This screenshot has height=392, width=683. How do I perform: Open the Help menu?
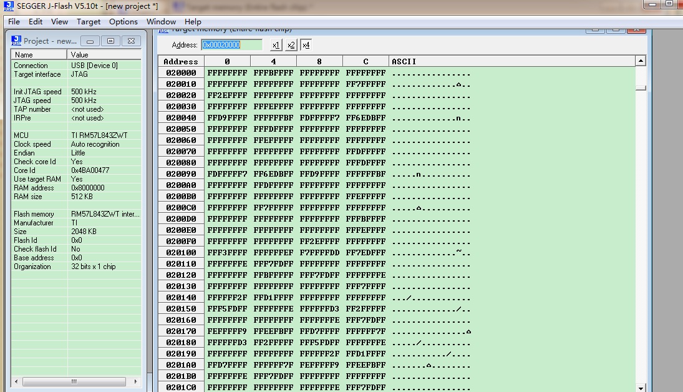193,22
